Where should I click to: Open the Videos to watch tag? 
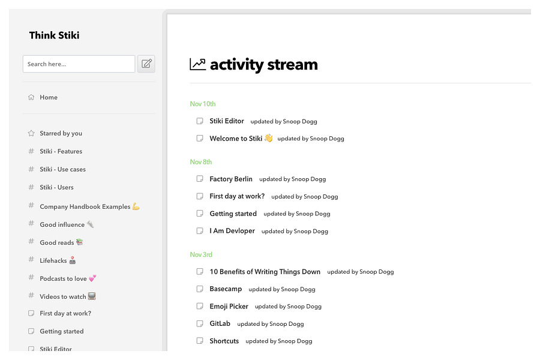click(67, 296)
